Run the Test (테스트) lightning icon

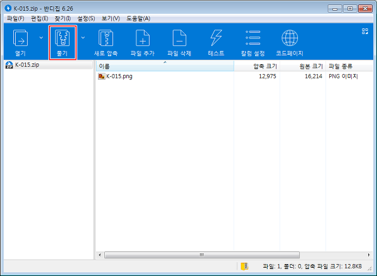point(216,38)
